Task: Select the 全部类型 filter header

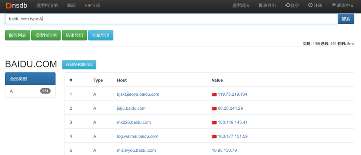Action: pos(30,79)
